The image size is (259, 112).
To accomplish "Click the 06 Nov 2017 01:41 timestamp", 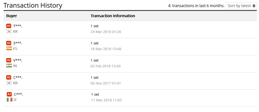I will point(106,83).
